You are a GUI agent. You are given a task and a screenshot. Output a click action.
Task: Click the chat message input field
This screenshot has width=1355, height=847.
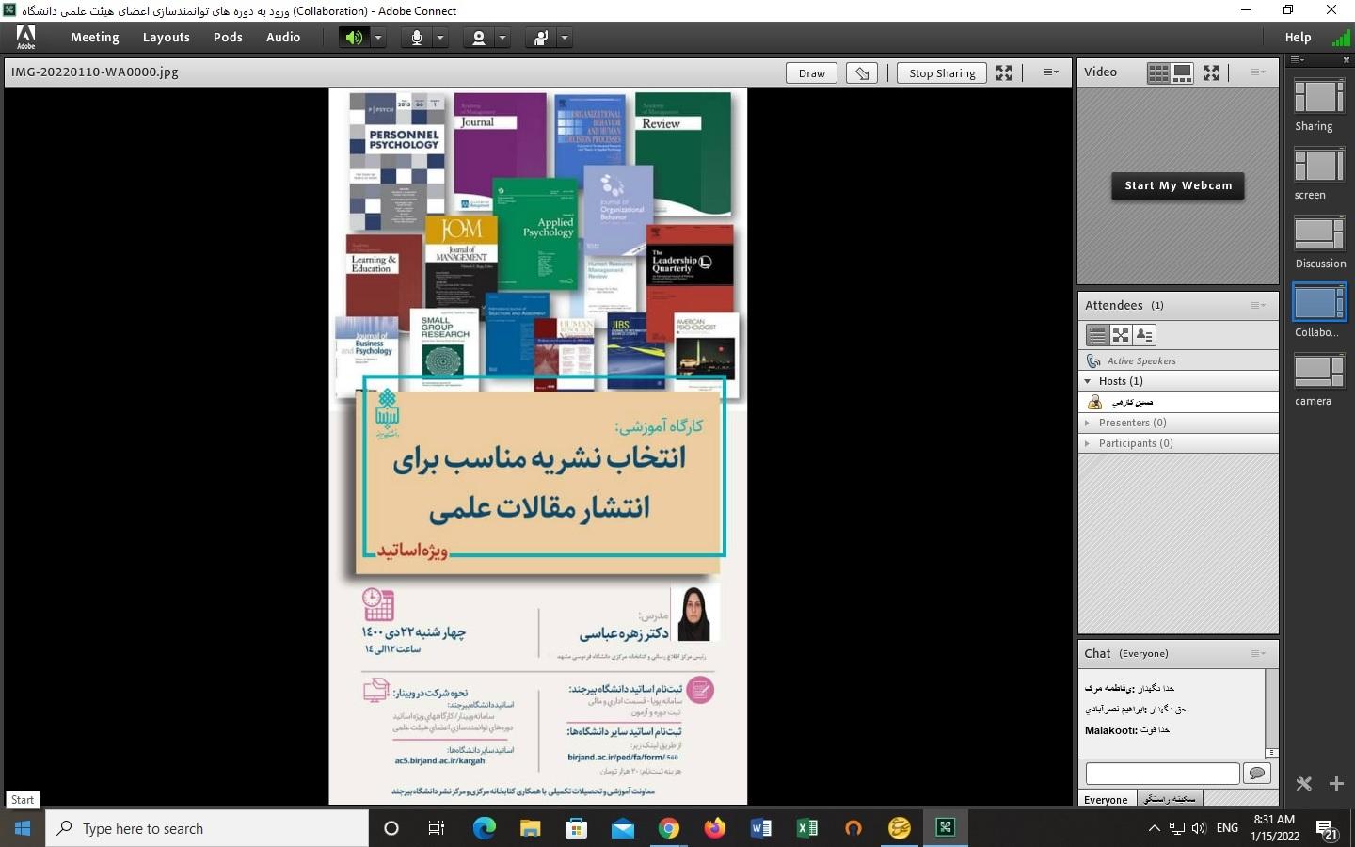1162,774
